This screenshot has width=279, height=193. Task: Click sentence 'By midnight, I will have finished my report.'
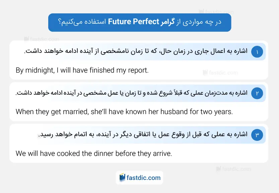pyautogui.click(x=82, y=70)
